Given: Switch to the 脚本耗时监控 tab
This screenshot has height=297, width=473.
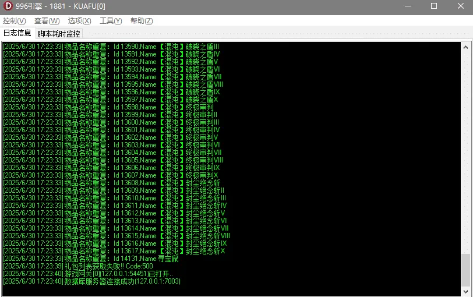Looking at the screenshot, I should [x=59, y=34].
